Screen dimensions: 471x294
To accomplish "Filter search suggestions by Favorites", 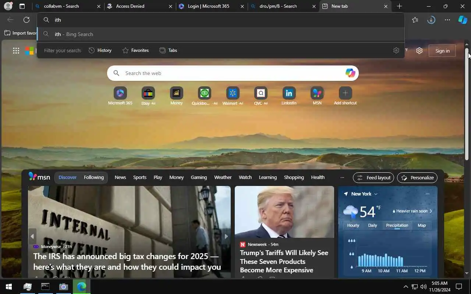I will [x=135, y=50].
